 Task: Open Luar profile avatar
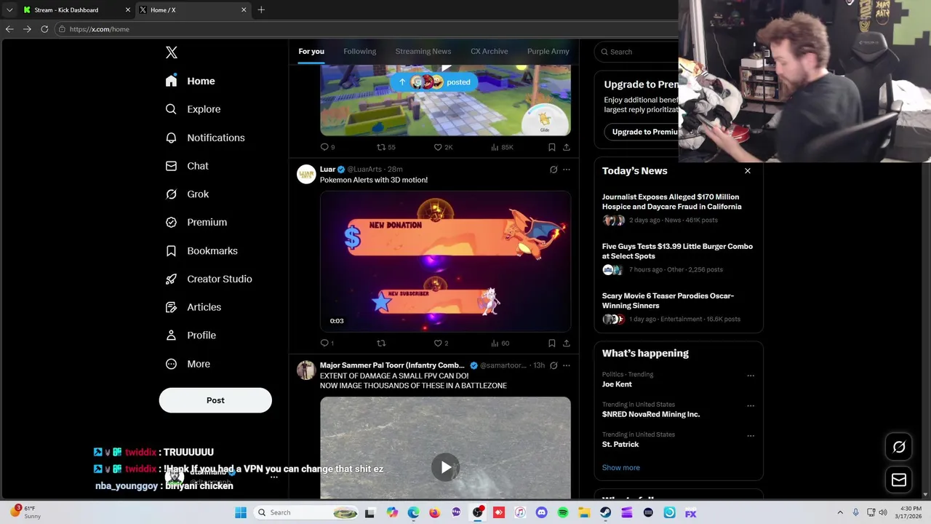(x=306, y=175)
